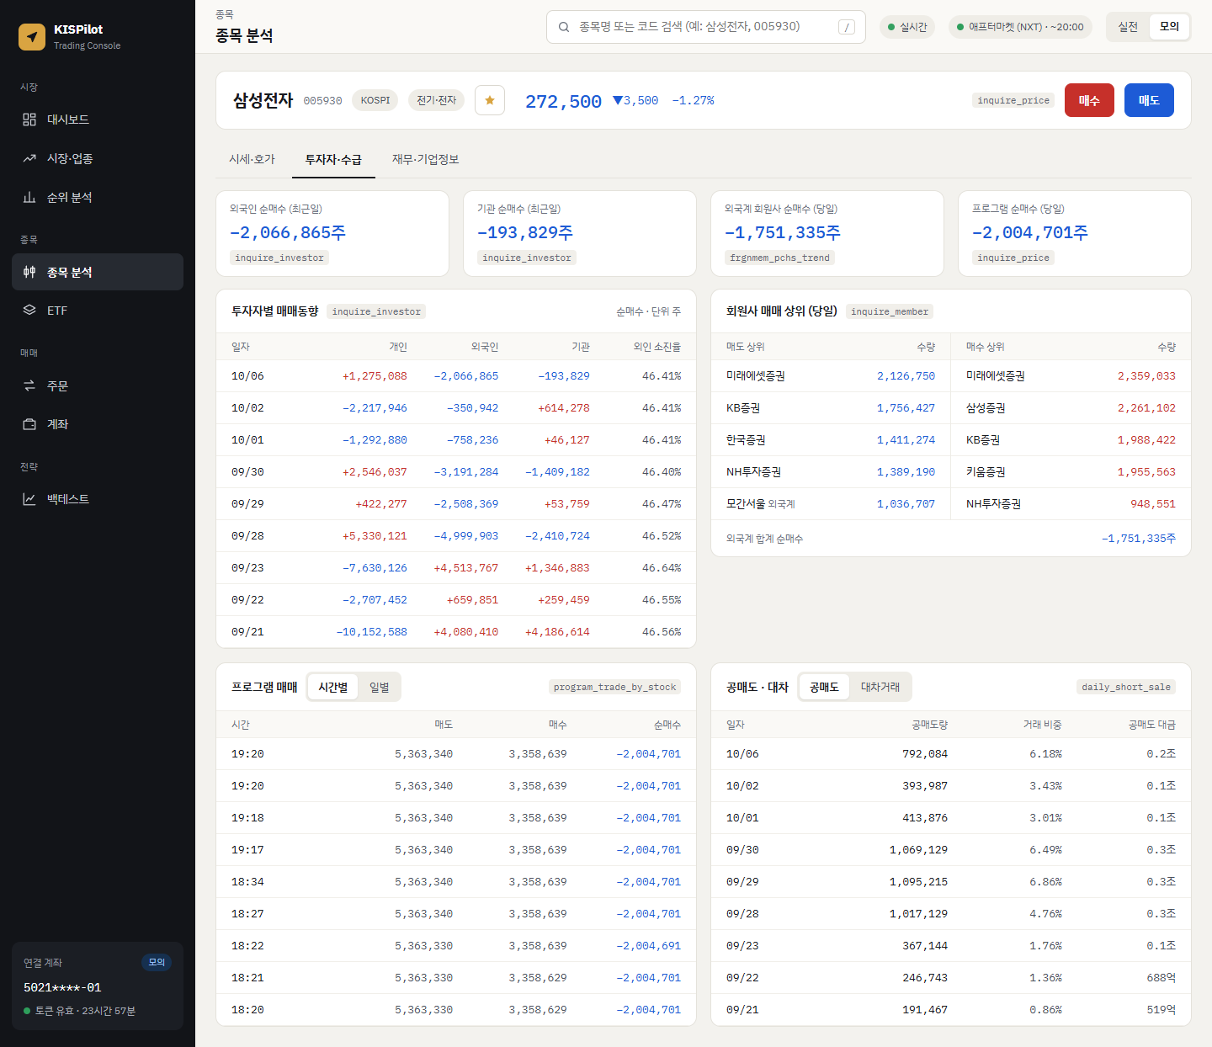The width and height of the screenshot is (1212, 1047).
Task: Open the 대시보드 dashboard icon
Action: click(29, 120)
